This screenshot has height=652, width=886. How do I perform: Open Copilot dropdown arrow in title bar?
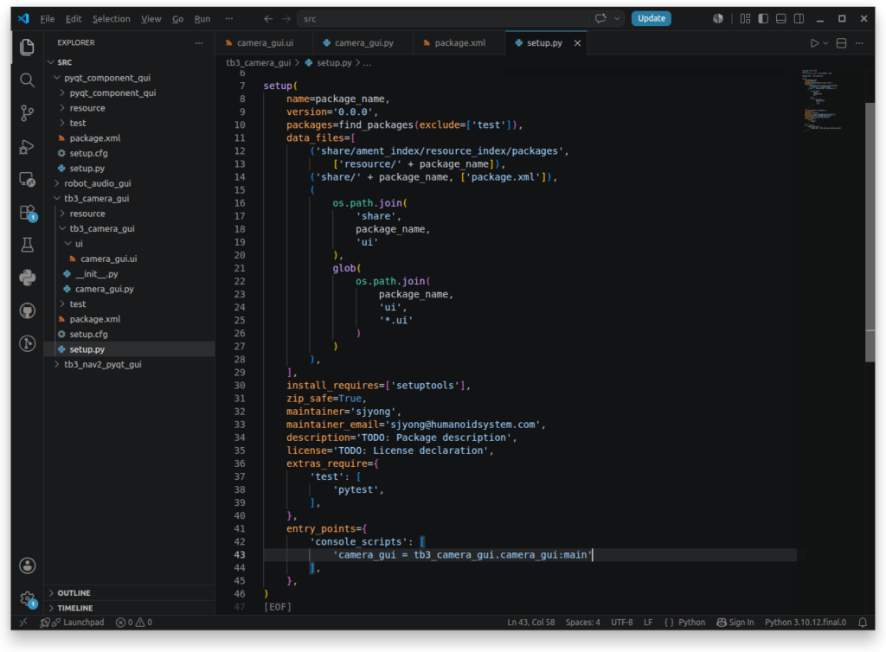tap(618, 19)
